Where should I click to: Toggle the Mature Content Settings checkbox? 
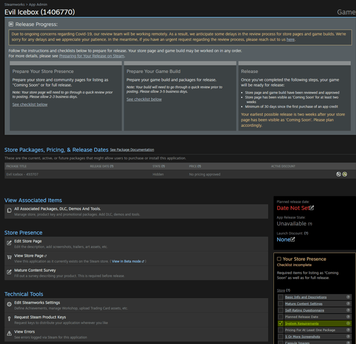tap(281, 304)
